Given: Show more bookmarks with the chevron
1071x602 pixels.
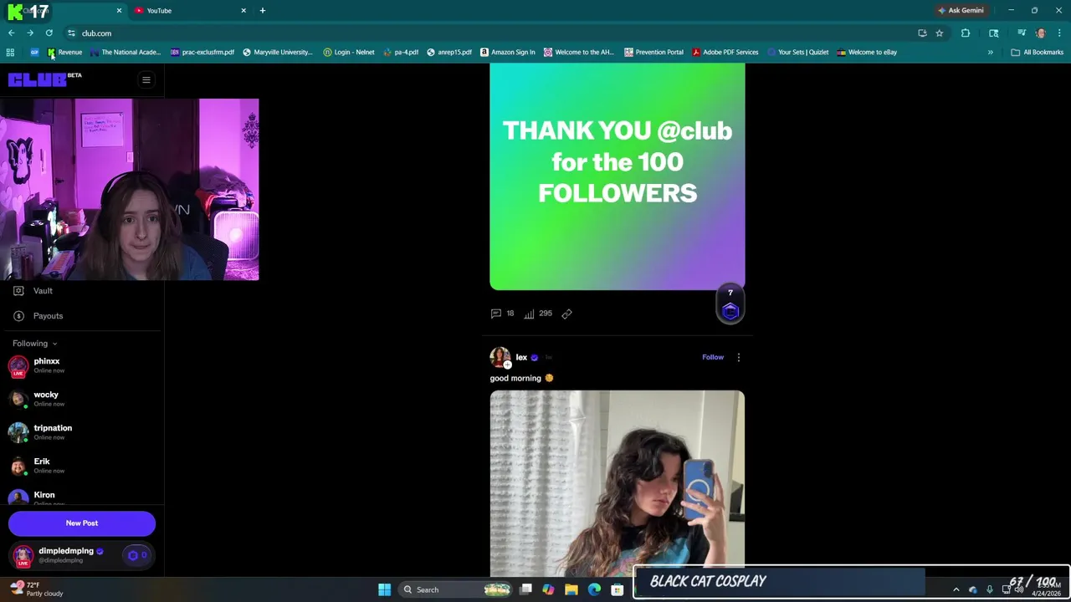Looking at the screenshot, I should [x=990, y=53].
